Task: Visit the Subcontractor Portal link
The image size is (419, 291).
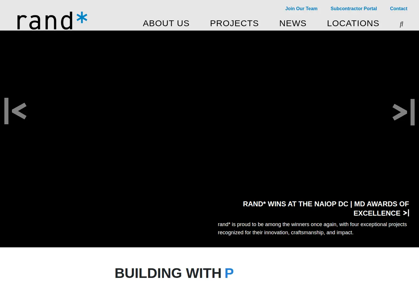Action: coord(354,9)
